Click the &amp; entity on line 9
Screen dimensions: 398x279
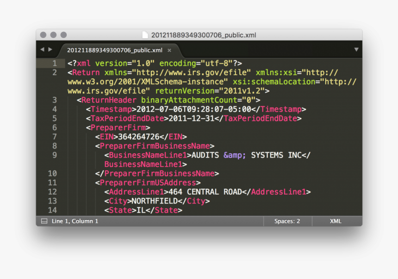pyautogui.click(x=235, y=155)
